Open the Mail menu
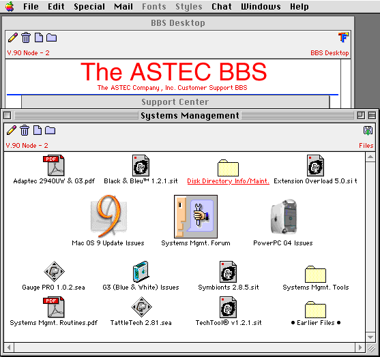Image resolution: width=380 pixels, height=357 pixels. [123, 7]
